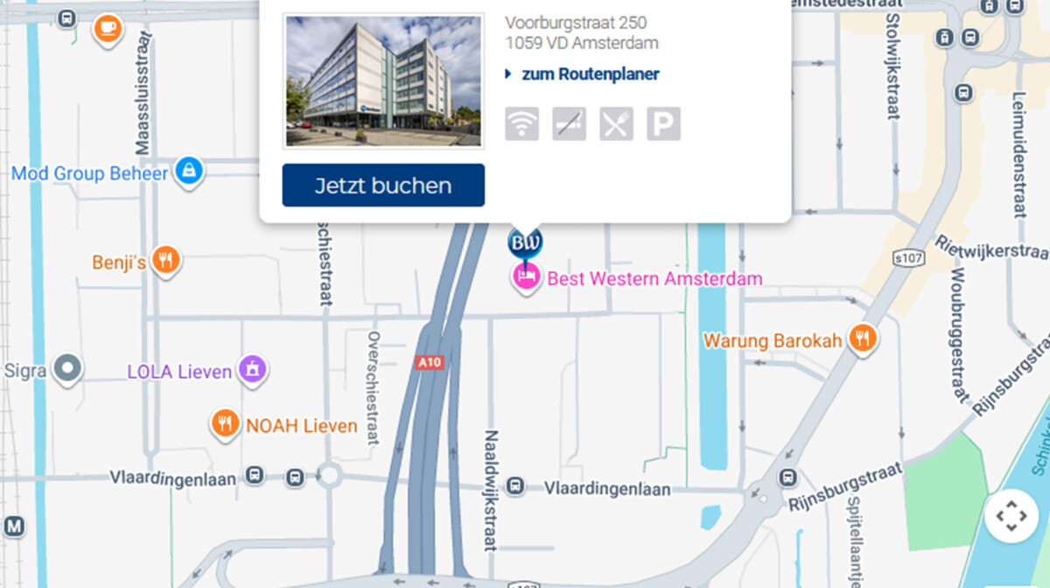Select the Wi-Fi amenity icon
Image resolution: width=1050 pixels, height=588 pixels.
[522, 124]
